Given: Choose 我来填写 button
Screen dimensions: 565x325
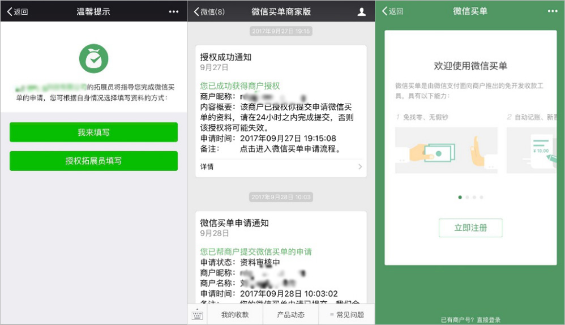Looking at the screenshot, I should point(93,132).
